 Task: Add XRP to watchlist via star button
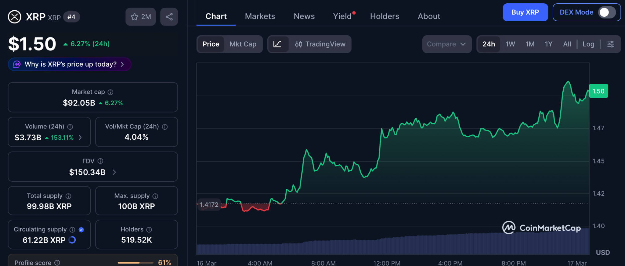click(x=141, y=17)
